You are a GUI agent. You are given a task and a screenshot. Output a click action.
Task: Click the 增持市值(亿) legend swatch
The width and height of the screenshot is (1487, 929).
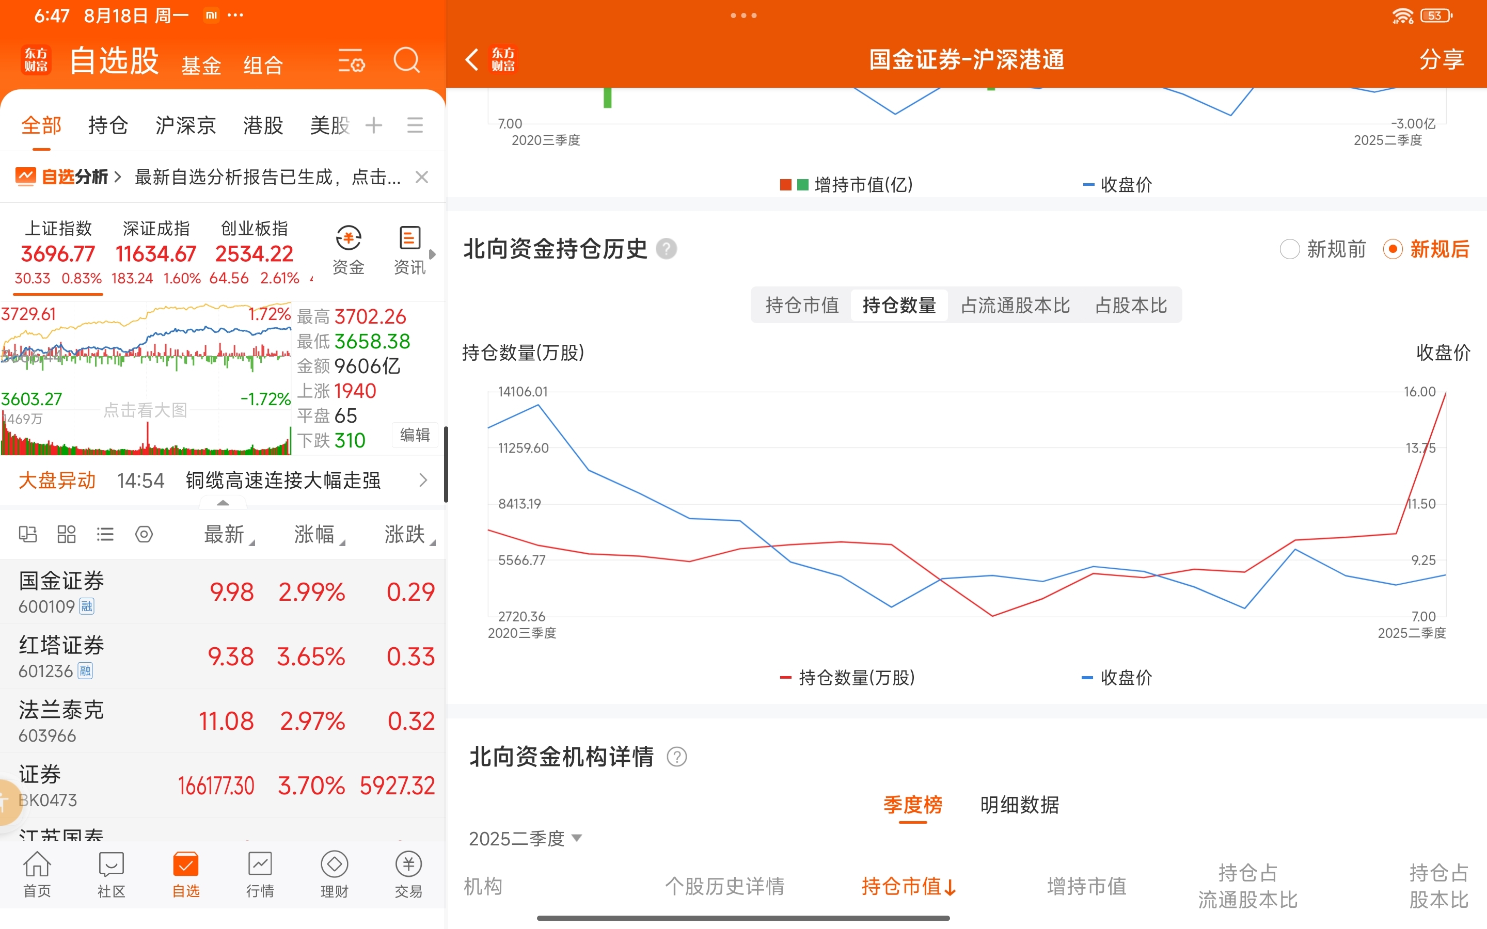tap(794, 185)
